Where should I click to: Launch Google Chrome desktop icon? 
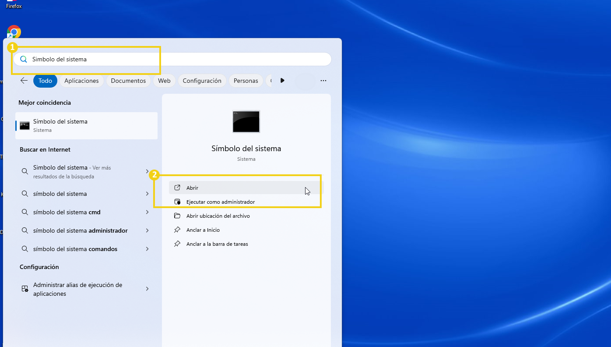[x=13, y=31]
